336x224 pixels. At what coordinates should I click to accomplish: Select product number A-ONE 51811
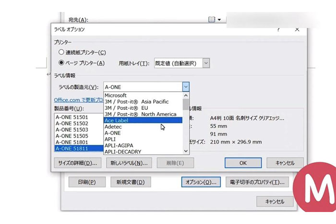click(79, 148)
